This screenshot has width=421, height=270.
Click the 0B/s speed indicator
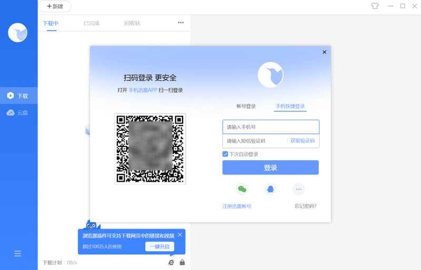tap(72, 263)
